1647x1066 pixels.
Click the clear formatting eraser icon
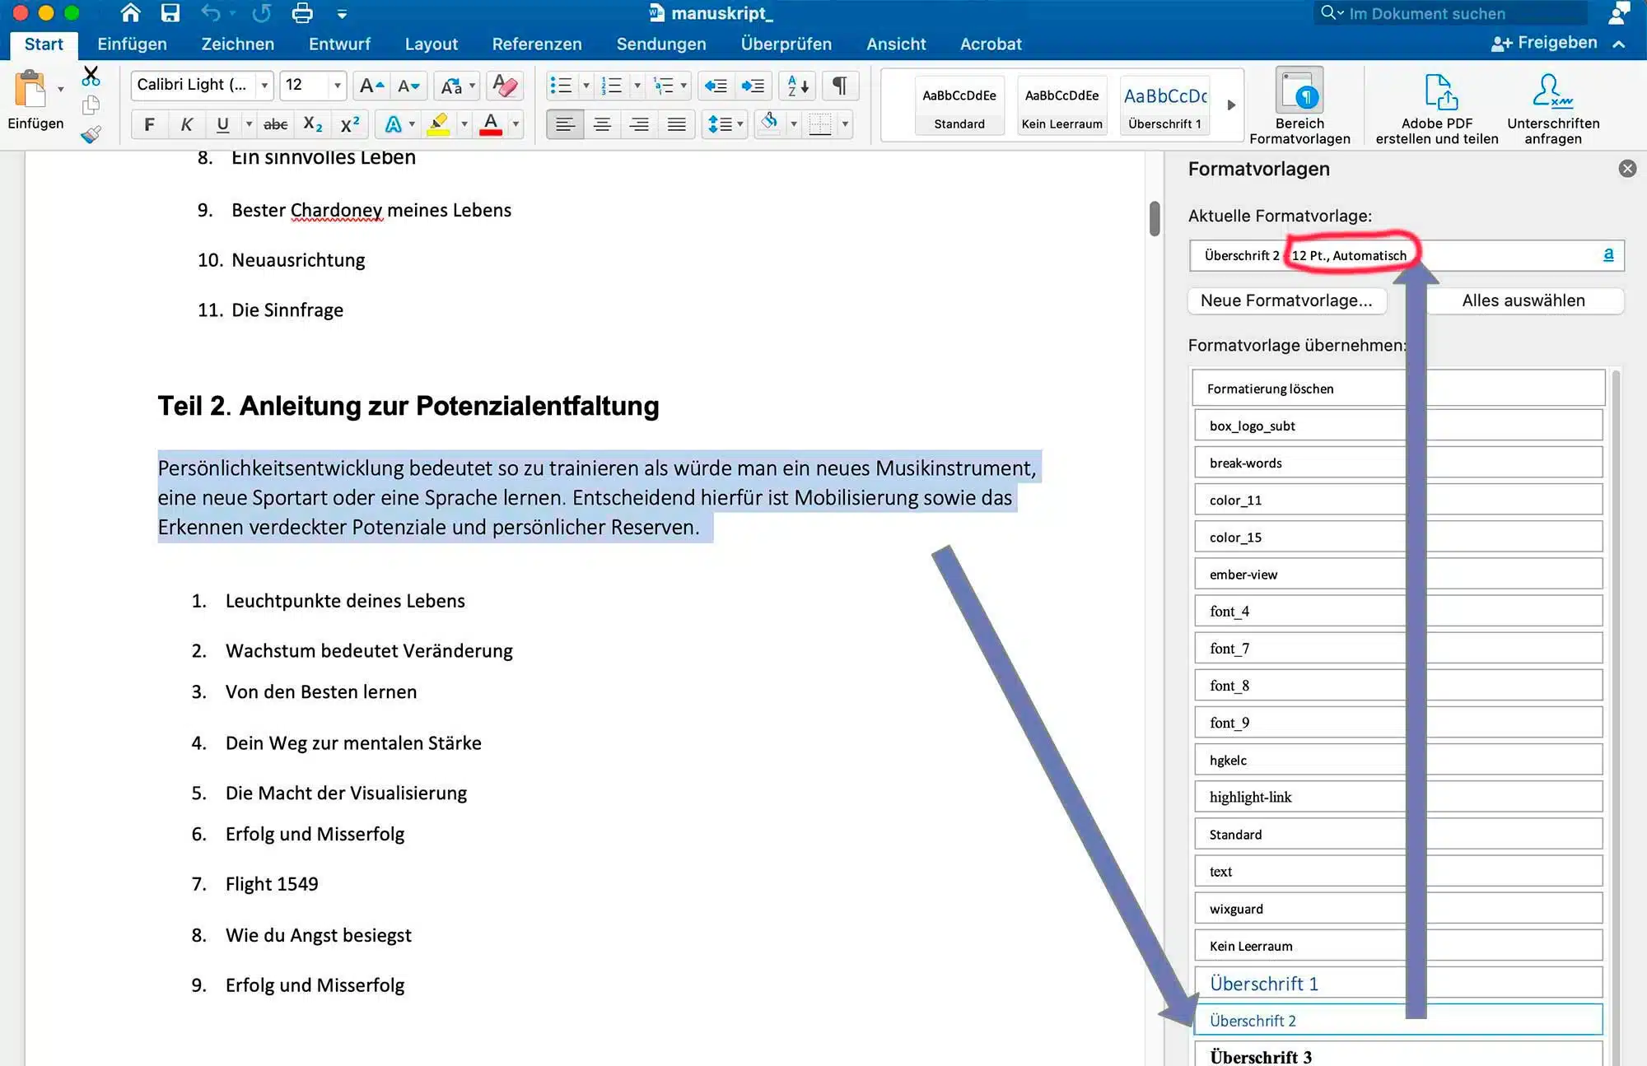504,86
